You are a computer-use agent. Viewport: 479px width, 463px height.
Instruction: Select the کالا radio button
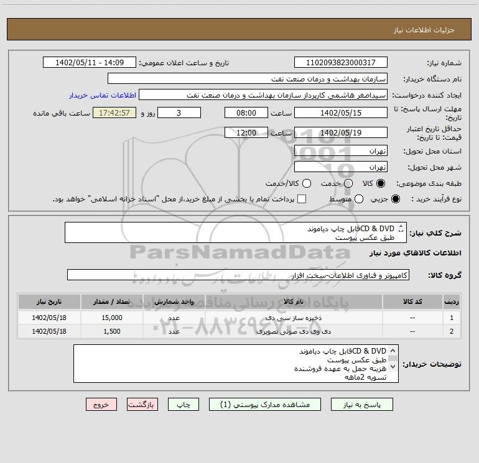click(x=381, y=183)
